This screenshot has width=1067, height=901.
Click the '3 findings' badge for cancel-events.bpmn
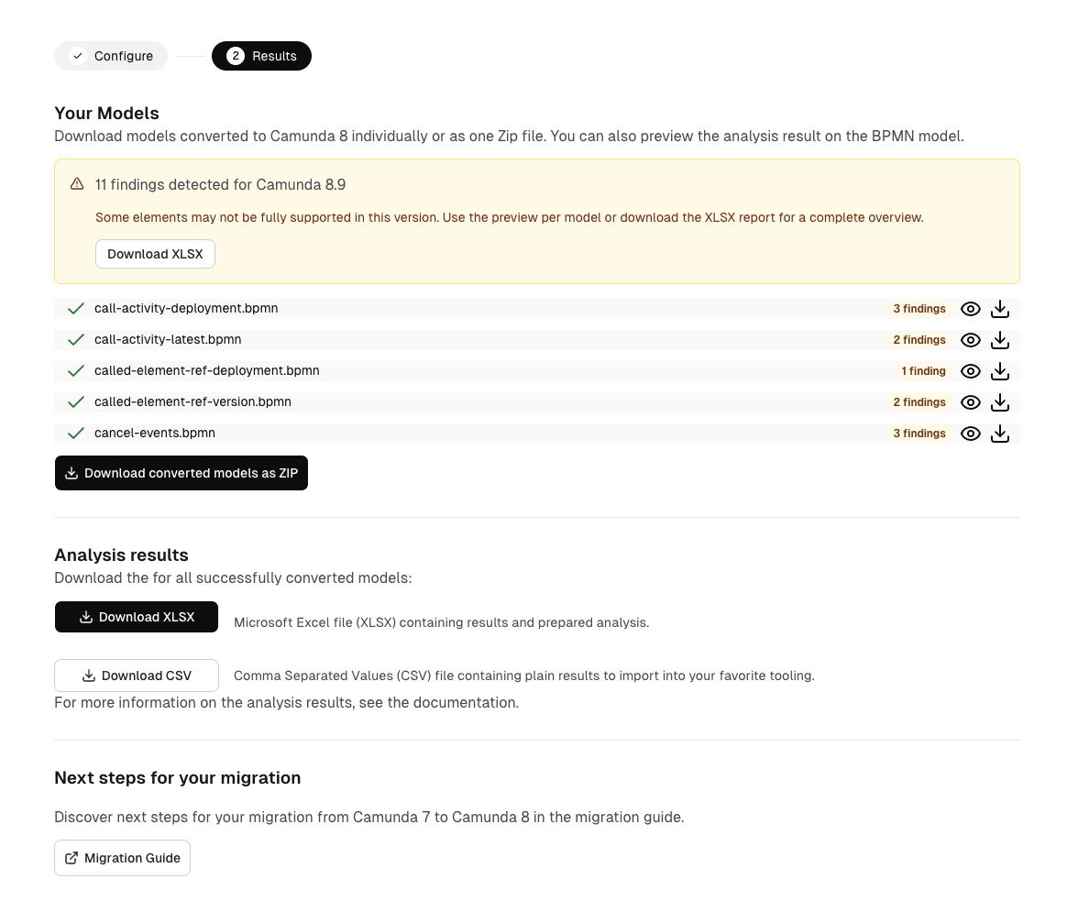tap(919, 434)
